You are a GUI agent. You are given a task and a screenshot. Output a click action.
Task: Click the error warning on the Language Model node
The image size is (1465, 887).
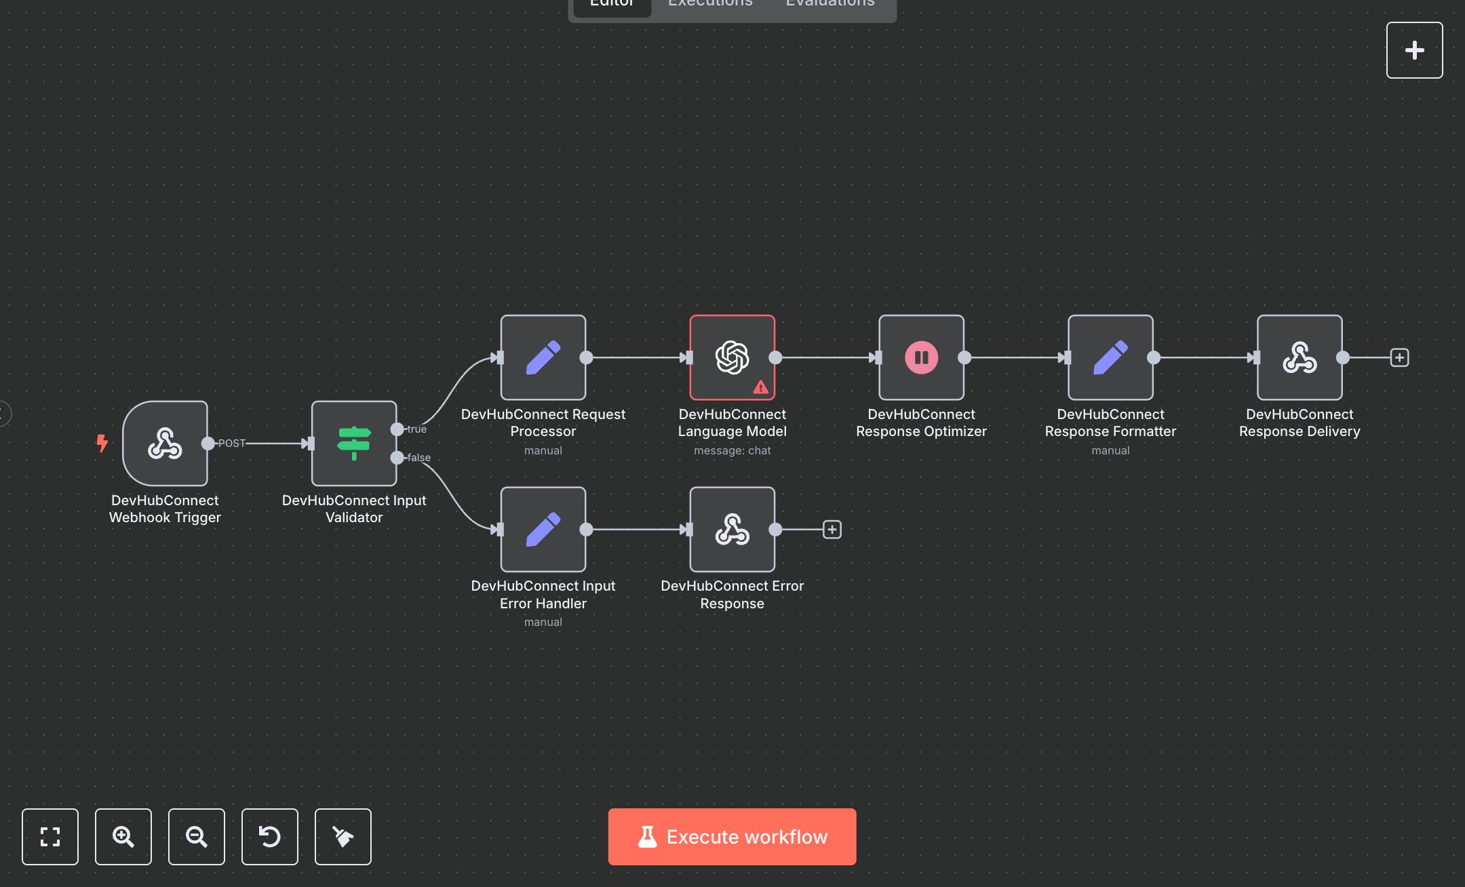(760, 387)
